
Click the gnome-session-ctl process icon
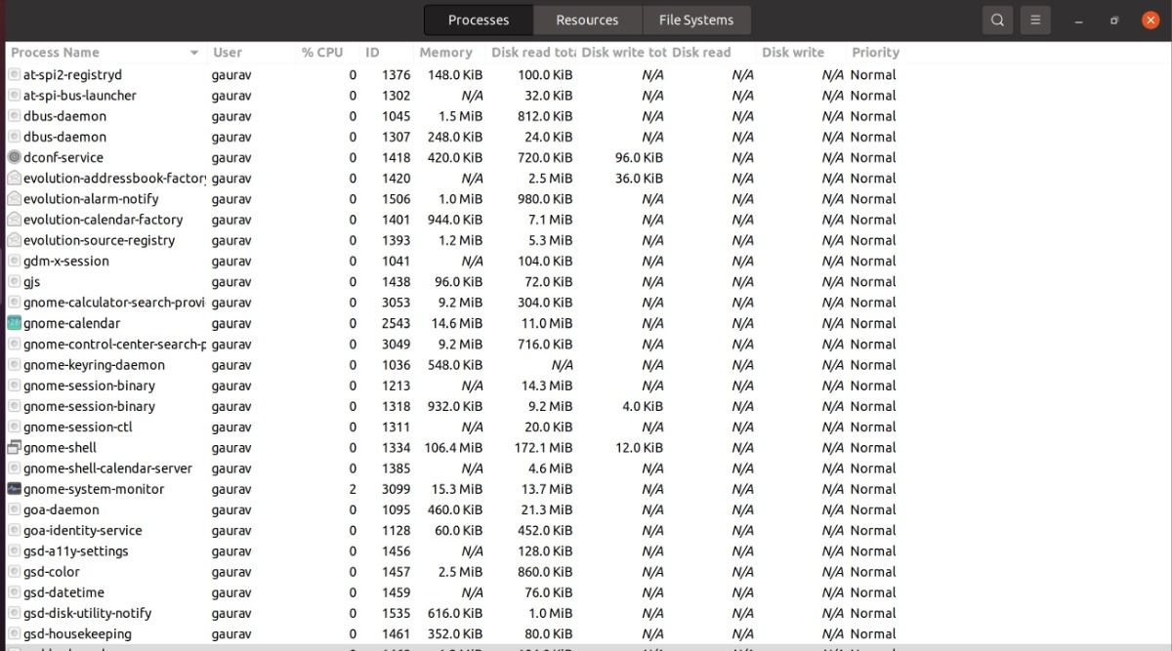point(14,427)
